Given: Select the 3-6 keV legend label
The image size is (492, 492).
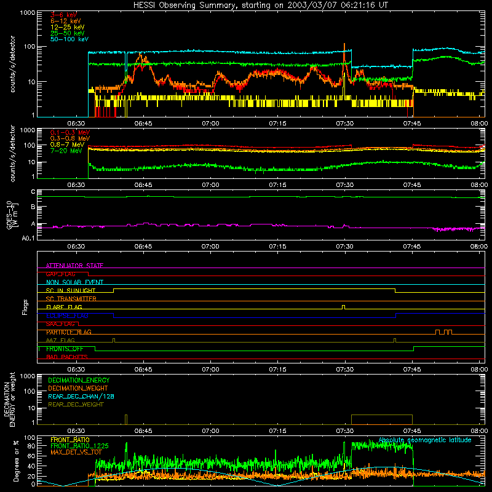Looking at the screenshot, I should point(64,15).
